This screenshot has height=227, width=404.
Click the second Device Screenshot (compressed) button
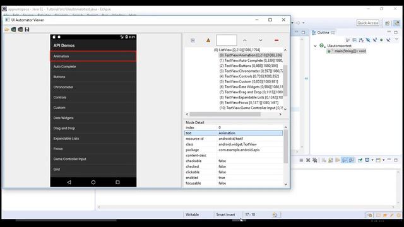coord(20,30)
